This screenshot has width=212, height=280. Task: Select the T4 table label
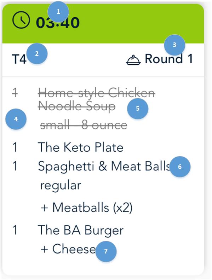19,59
